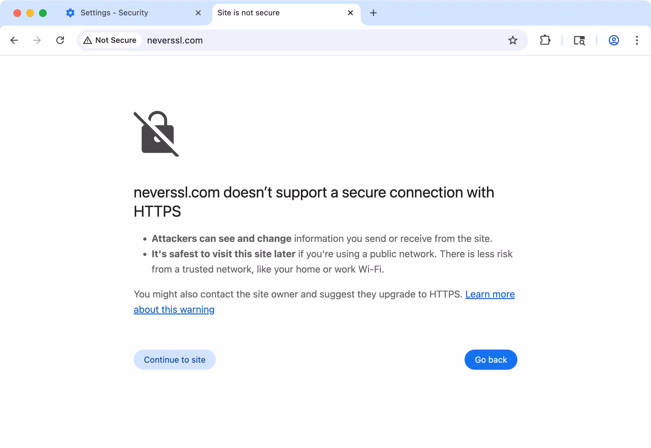Viewport: 651px width, 448px height.
Task: Open the Not Secure site information chip
Action: pyautogui.click(x=110, y=40)
